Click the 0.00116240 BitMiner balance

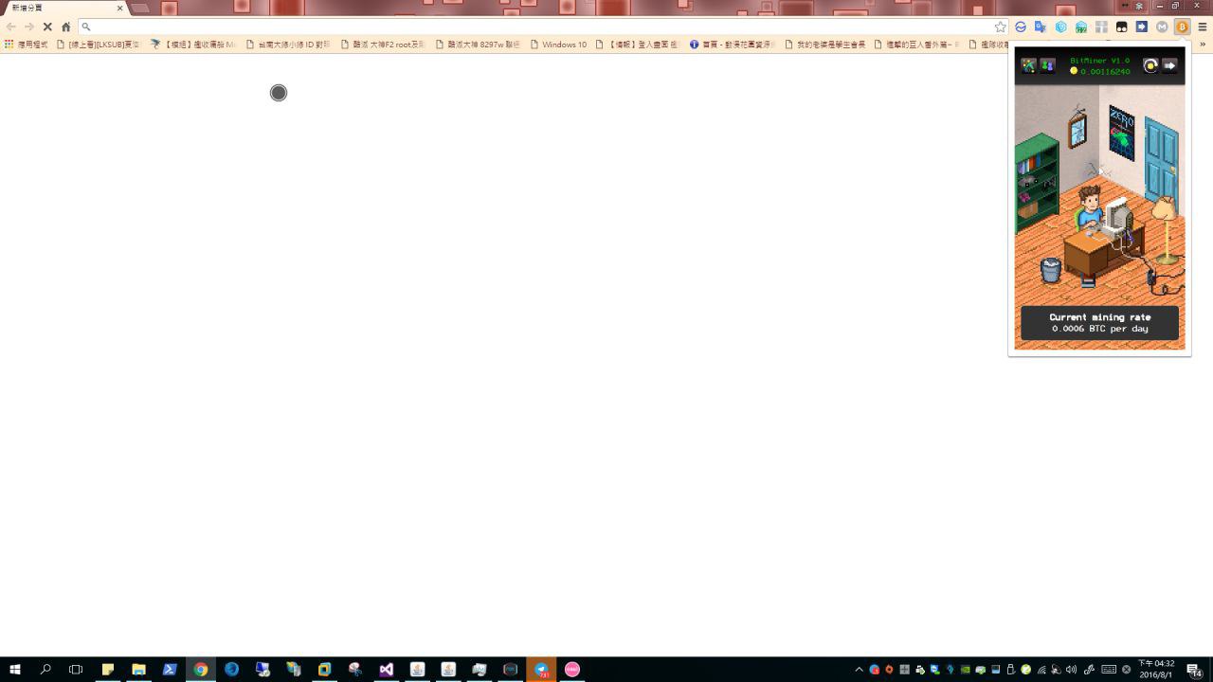[x=1105, y=71]
